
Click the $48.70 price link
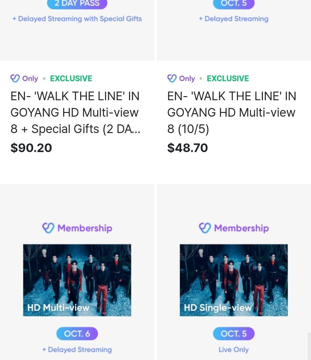(x=187, y=148)
